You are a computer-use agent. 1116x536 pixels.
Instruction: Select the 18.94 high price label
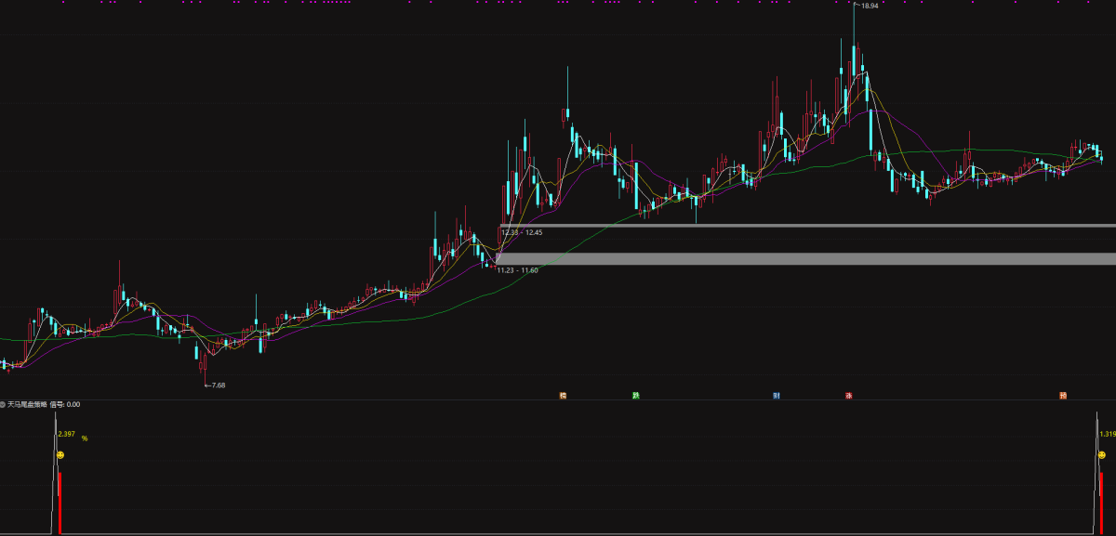(870, 6)
